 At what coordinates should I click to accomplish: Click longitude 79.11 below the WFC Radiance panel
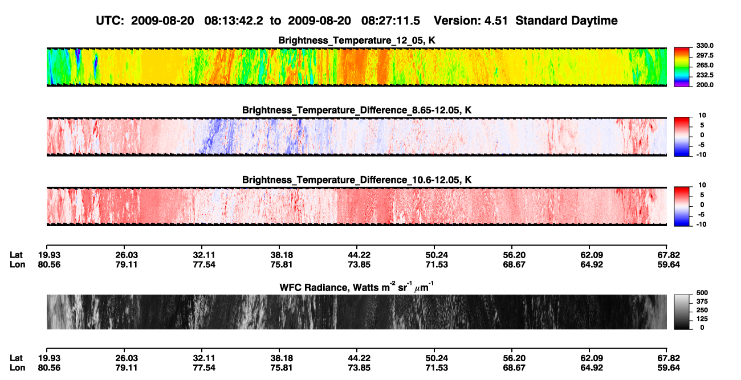pyautogui.click(x=127, y=367)
